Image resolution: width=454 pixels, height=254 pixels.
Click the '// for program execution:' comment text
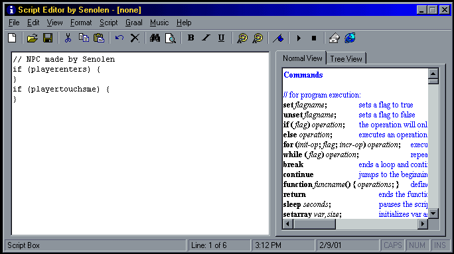(323, 95)
